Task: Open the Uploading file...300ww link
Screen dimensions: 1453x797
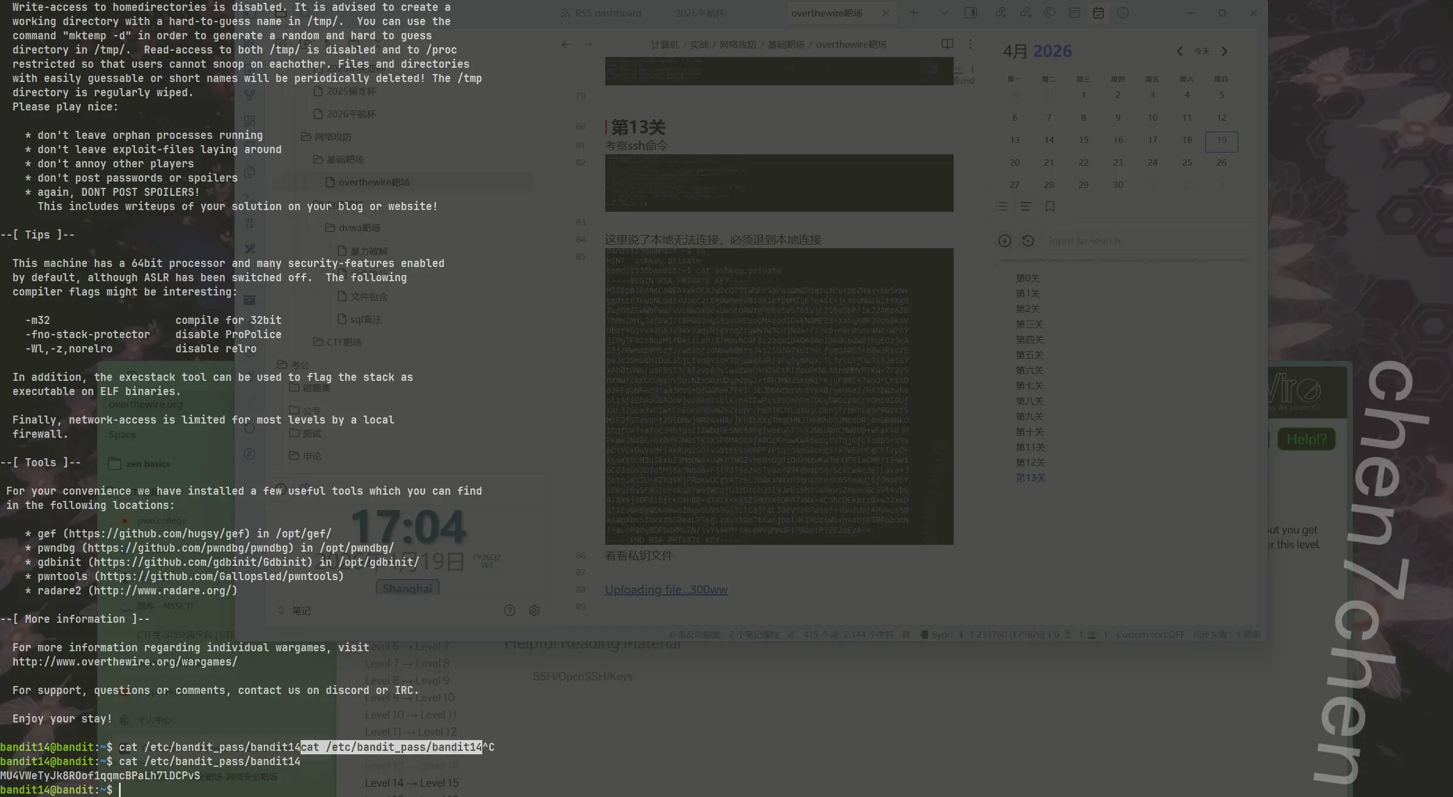Action: (666, 590)
